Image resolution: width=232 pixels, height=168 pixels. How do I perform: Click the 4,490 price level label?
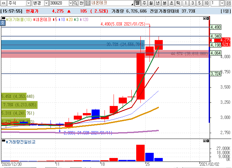coord(215,27)
